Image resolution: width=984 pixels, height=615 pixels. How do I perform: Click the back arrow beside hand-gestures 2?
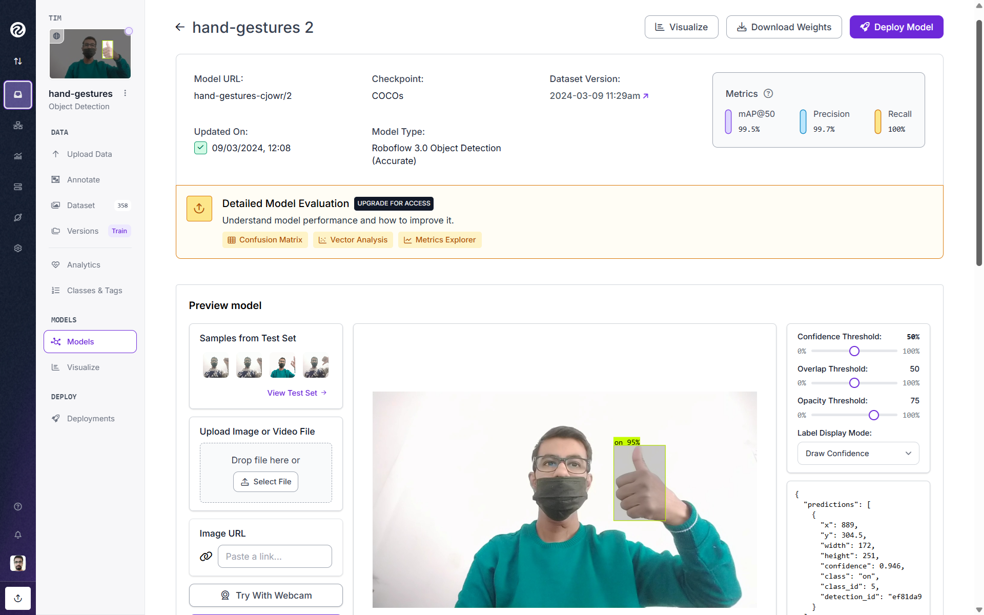pyautogui.click(x=180, y=27)
